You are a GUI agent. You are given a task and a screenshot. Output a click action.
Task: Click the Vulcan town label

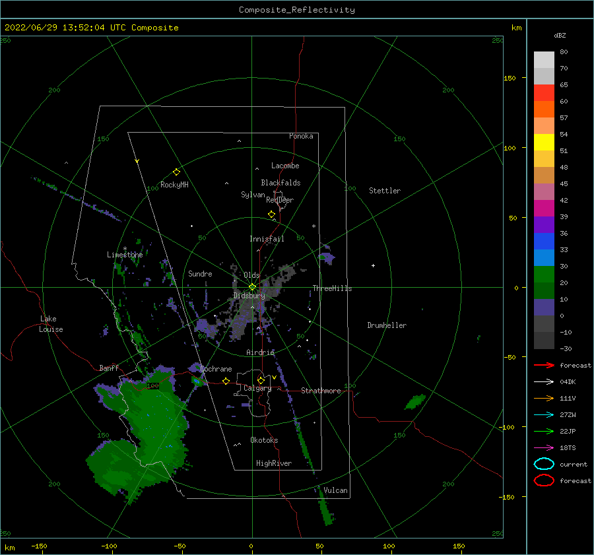tap(335, 490)
